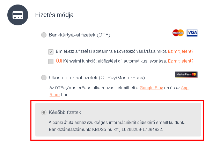This screenshot has height=149, width=213.
Task: Click the 'Okostelefonnal fizetek (OTPay/MasterPass)' label text
Action: [x=97, y=77]
